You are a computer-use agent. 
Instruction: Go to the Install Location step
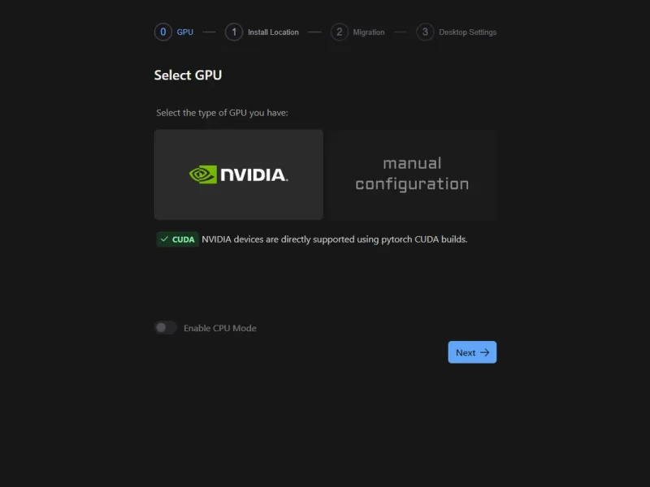[273, 32]
